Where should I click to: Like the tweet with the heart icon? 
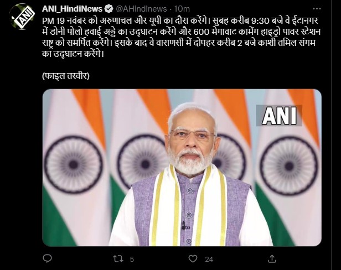193,259
